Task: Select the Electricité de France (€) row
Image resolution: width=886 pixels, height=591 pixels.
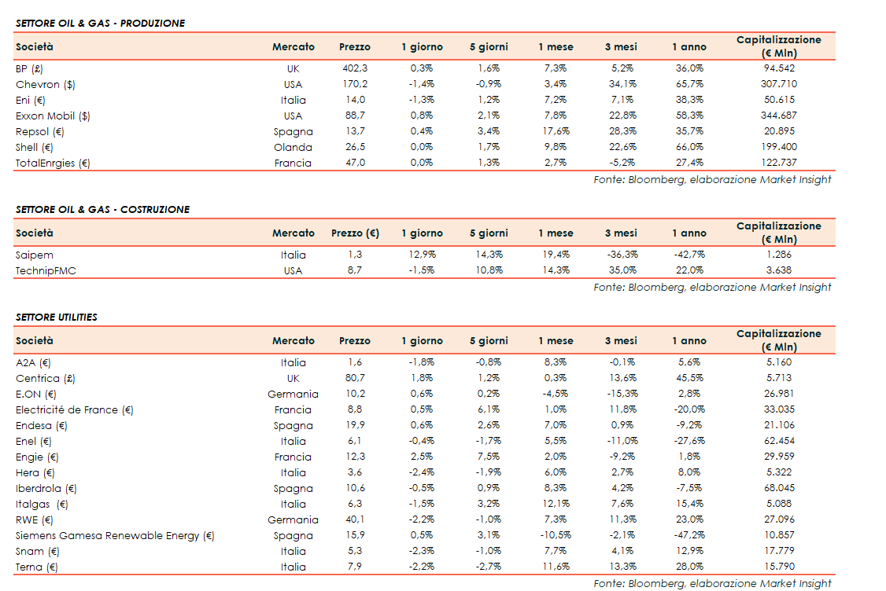Action: pyautogui.click(x=75, y=409)
